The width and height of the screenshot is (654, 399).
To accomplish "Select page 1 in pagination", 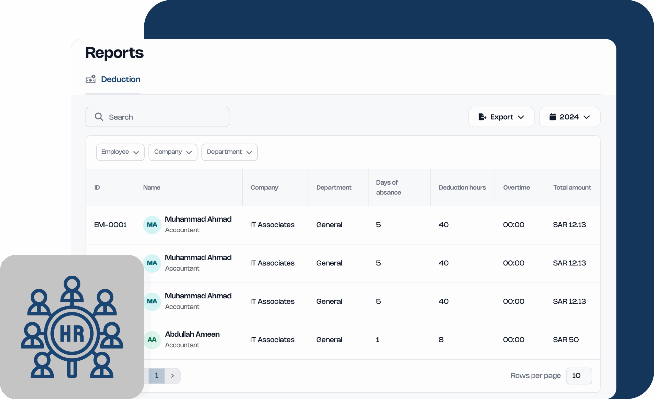I will [157, 376].
